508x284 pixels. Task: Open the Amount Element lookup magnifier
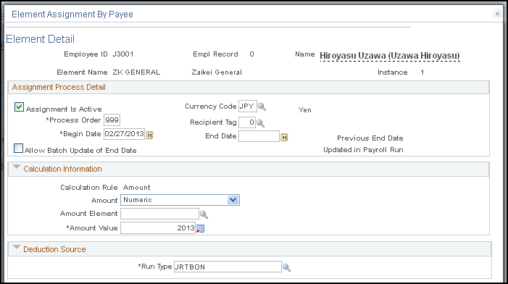[x=204, y=214]
